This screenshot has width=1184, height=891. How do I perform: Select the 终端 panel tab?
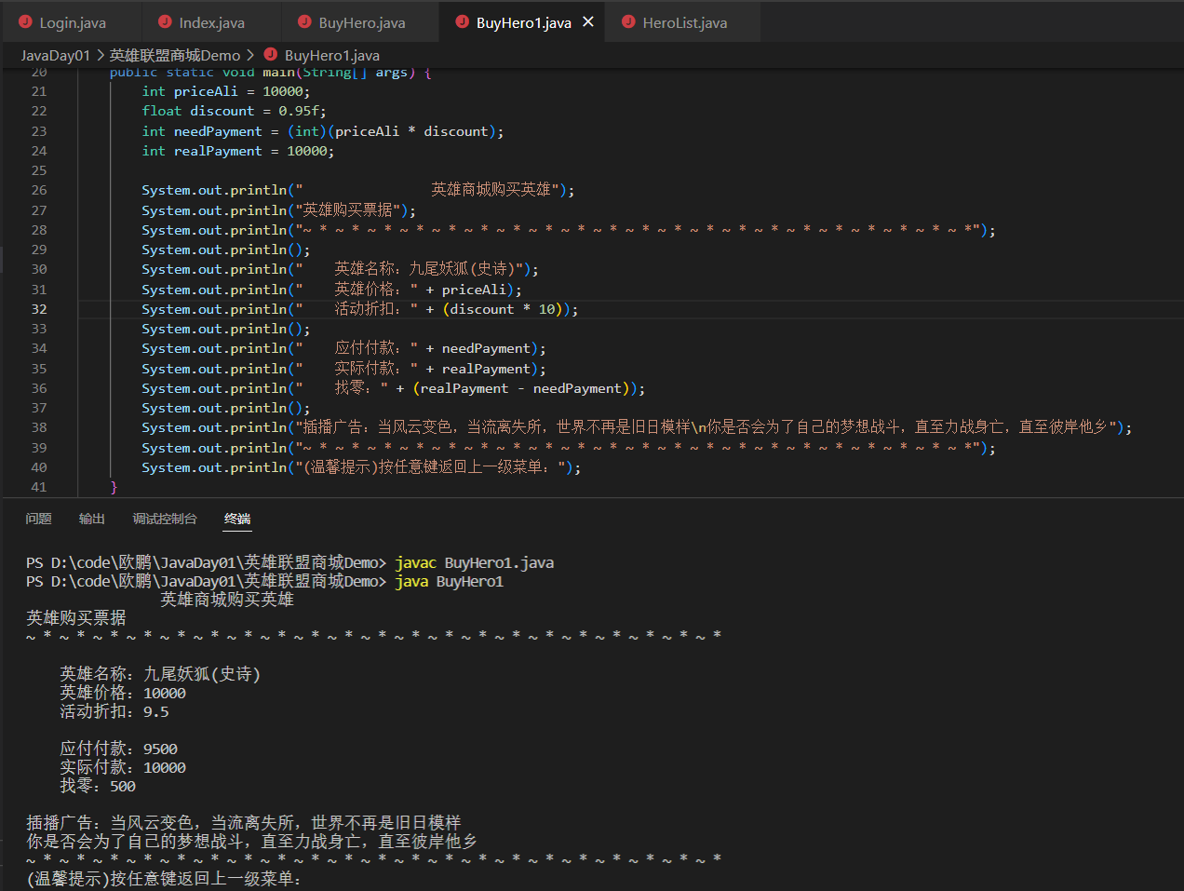coord(236,519)
